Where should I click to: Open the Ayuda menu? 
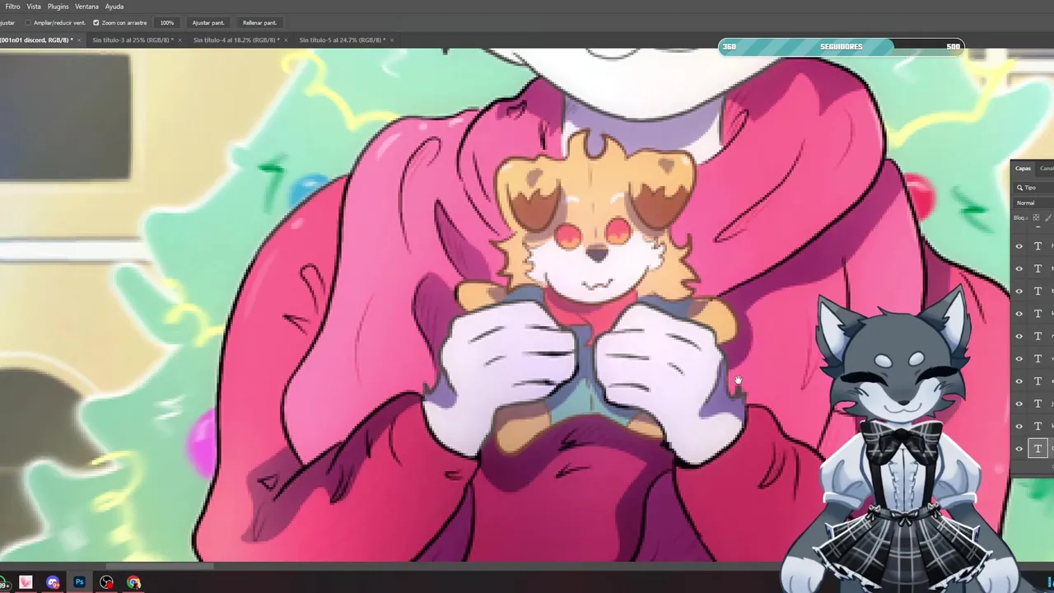(x=114, y=7)
